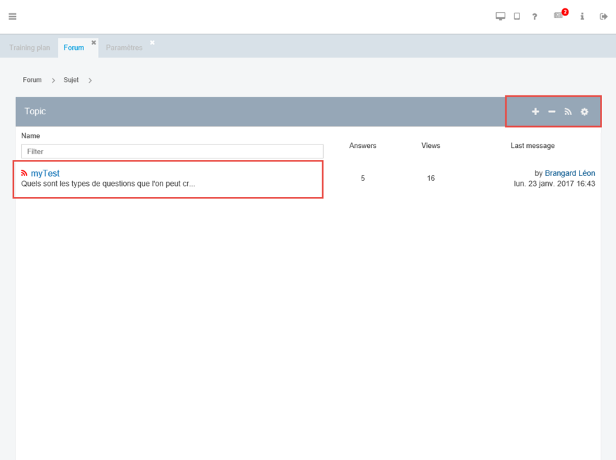Screen dimensions: 616x460
Task: Switch to tablet display mode icon
Action: point(517,17)
